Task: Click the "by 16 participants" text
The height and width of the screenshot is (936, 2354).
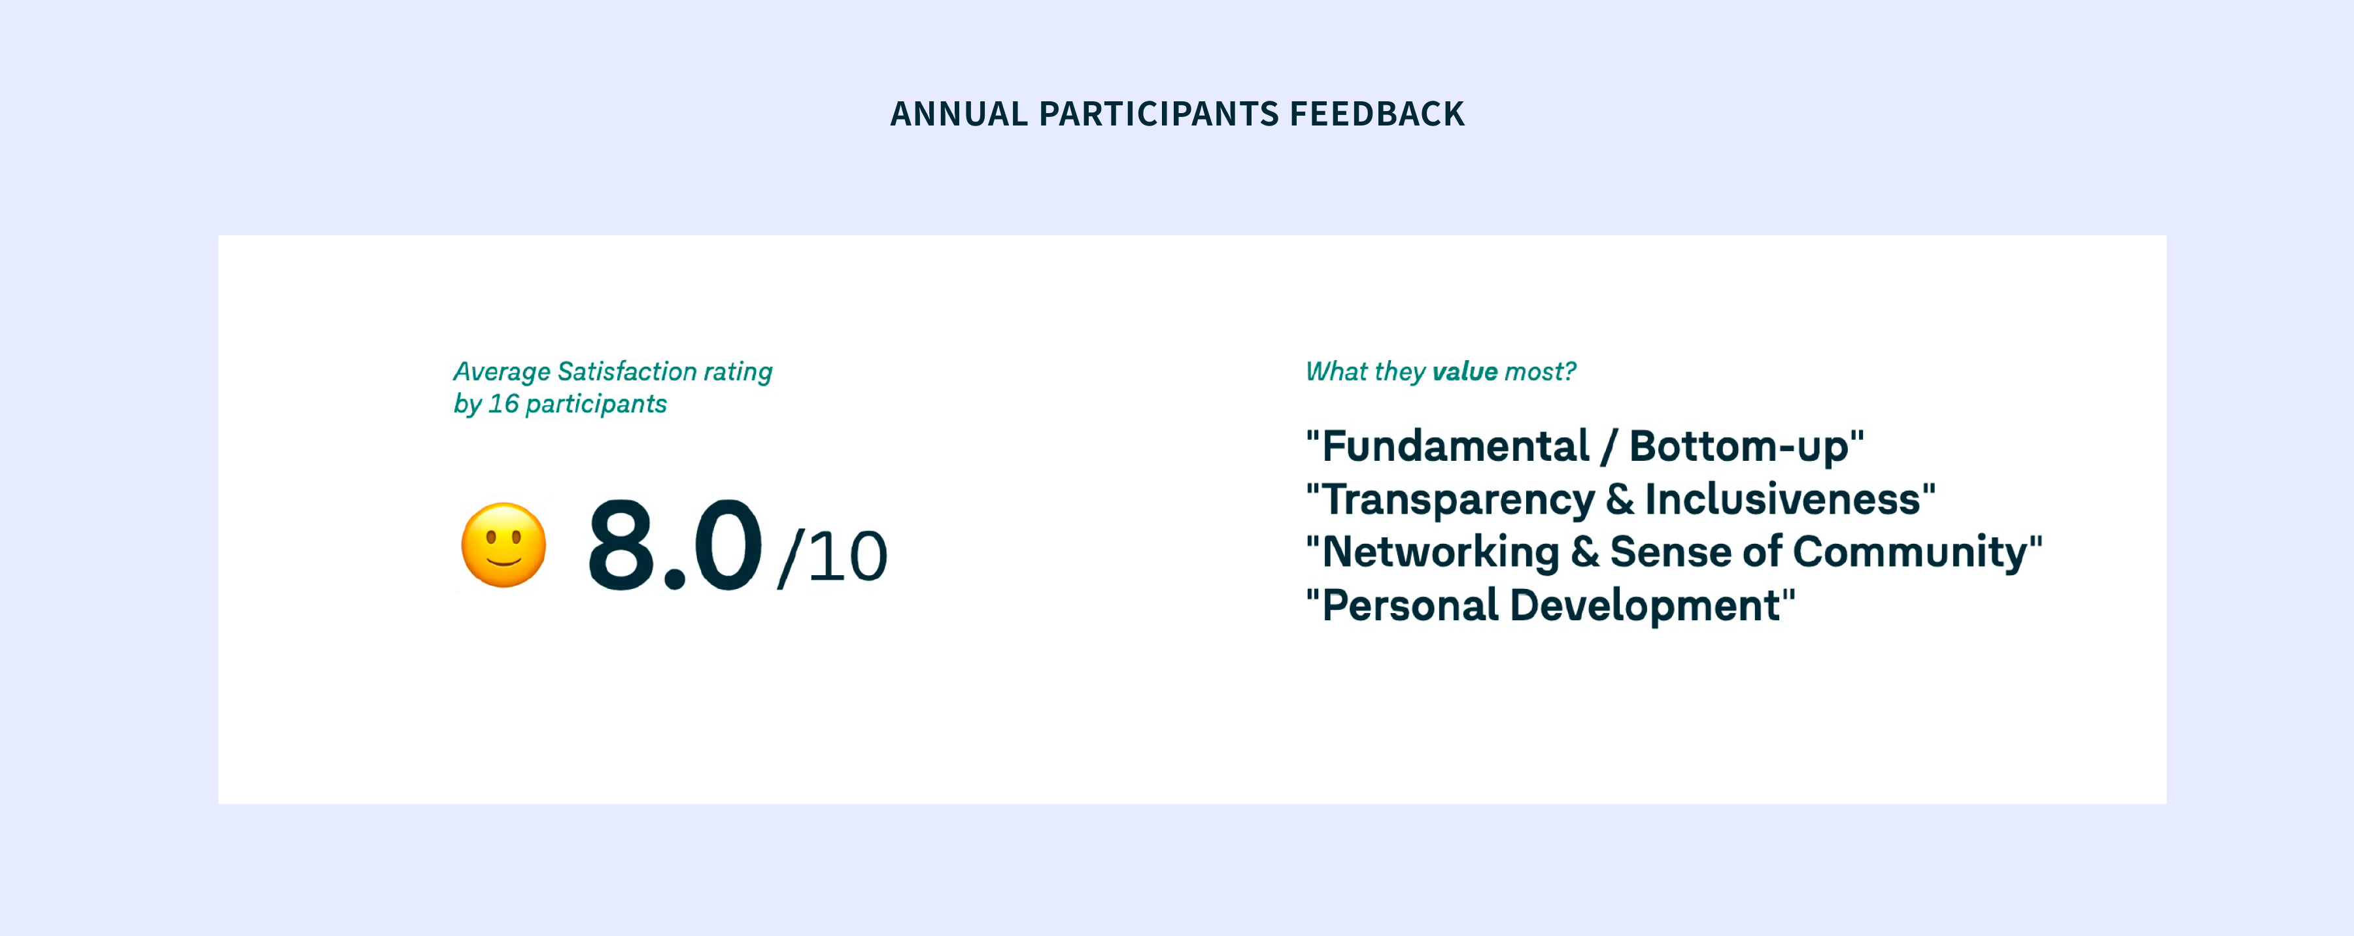Action: [560, 404]
